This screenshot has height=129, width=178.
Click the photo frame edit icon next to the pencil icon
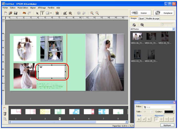click(x=70, y=13)
